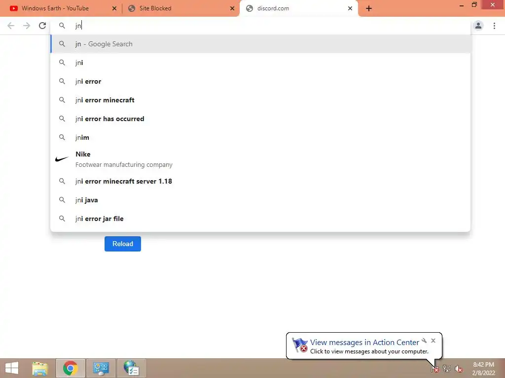Go forward to next page
Screen dimensions: 505x378
pos(27,26)
